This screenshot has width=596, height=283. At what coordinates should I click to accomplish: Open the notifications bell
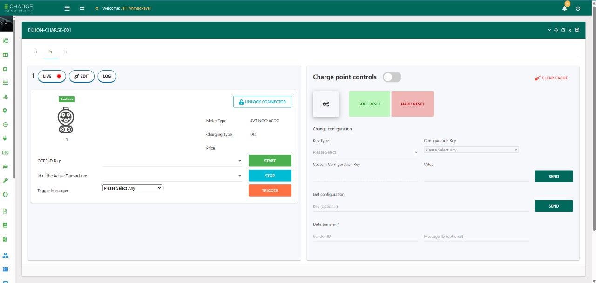click(565, 8)
